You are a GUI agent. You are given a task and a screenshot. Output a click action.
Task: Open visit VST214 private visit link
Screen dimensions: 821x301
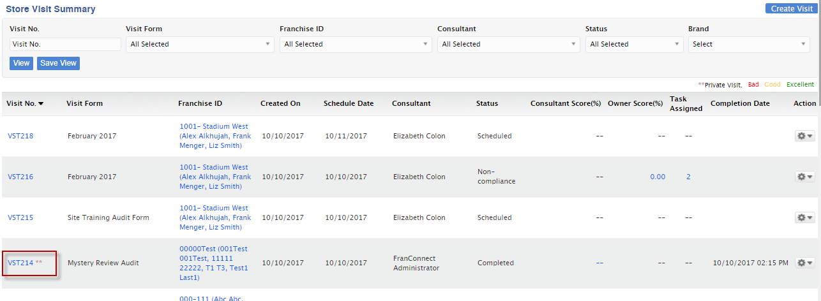pos(20,263)
